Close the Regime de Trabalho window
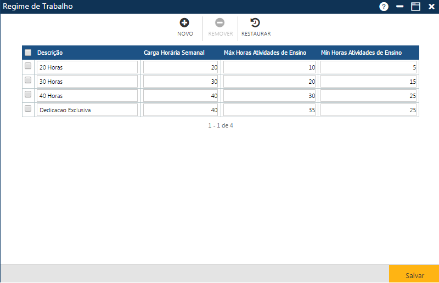439x283 pixels. (431, 7)
